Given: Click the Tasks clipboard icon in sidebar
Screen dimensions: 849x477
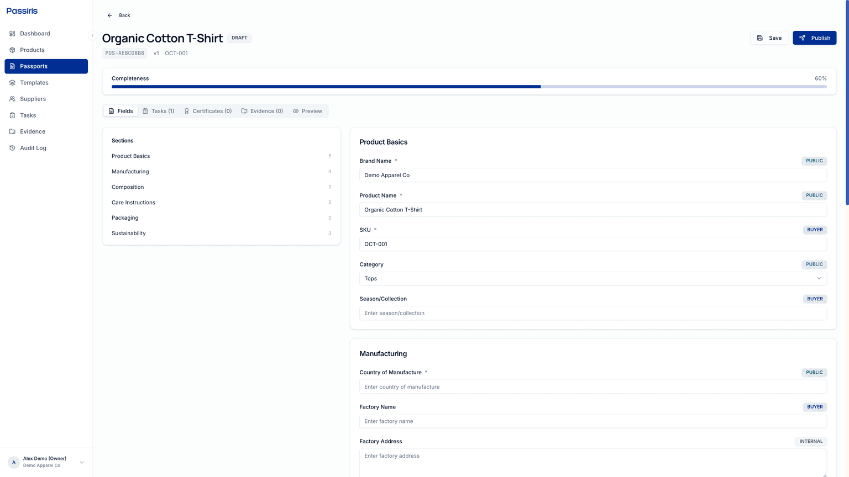Looking at the screenshot, I should [x=12, y=115].
